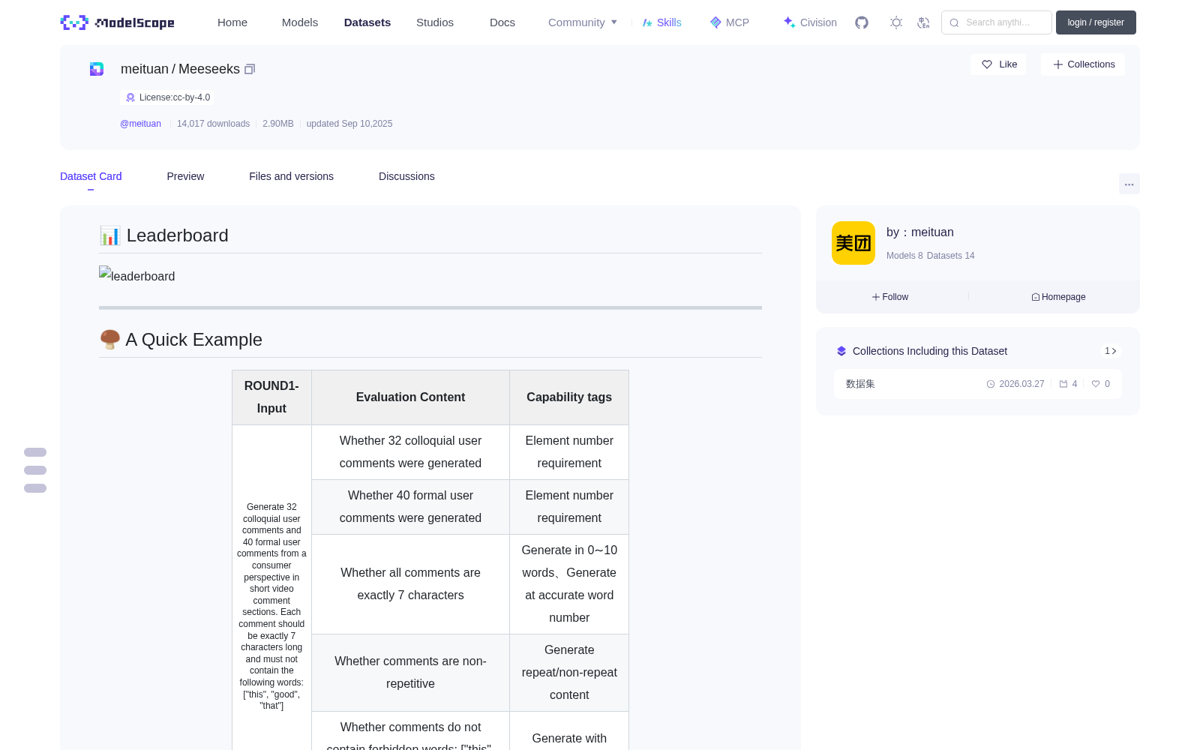Switch to the Preview tab
This screenshot has width=1200, height=750.
(x=185, y=176)
